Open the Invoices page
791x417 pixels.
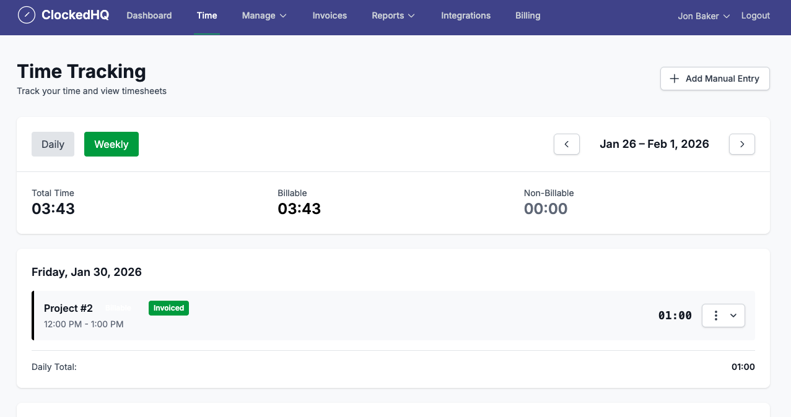pyautogui.click(x=330, y=15)
